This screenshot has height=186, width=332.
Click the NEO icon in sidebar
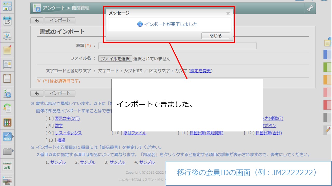coord(7,136)
